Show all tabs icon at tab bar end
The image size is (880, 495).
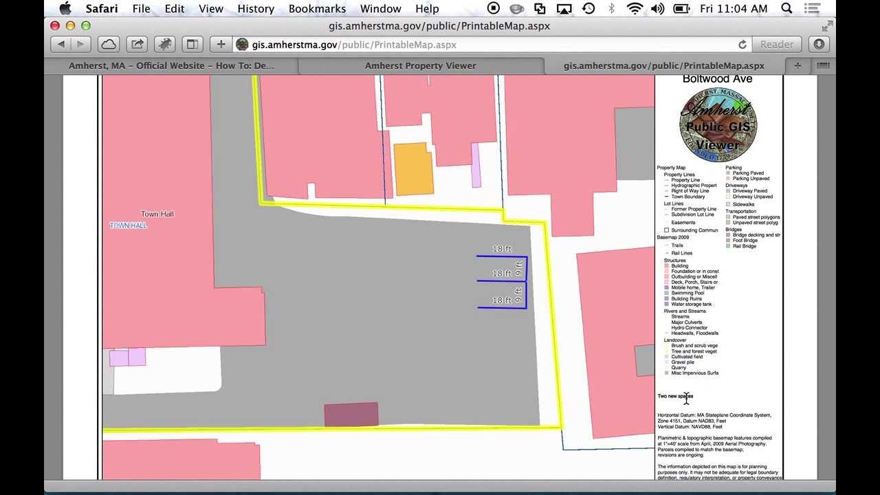(822, 66)
